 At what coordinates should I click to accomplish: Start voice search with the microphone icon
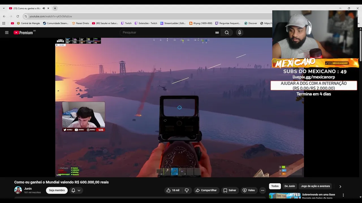click(x=240, y=32)
